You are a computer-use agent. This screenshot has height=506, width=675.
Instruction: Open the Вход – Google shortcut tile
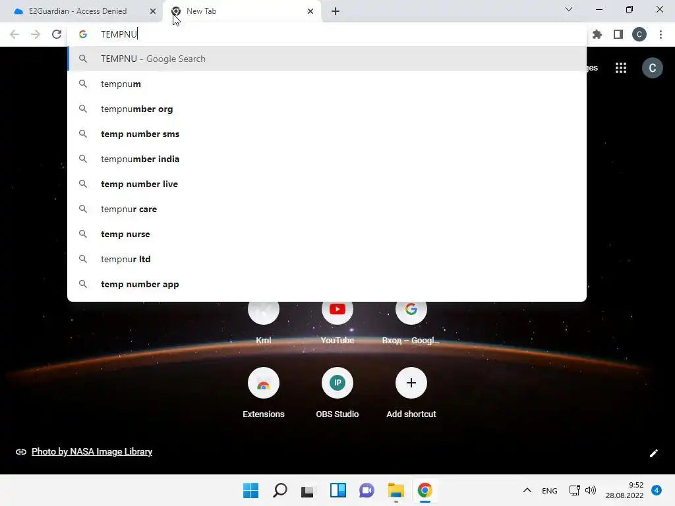click(411, 321)
